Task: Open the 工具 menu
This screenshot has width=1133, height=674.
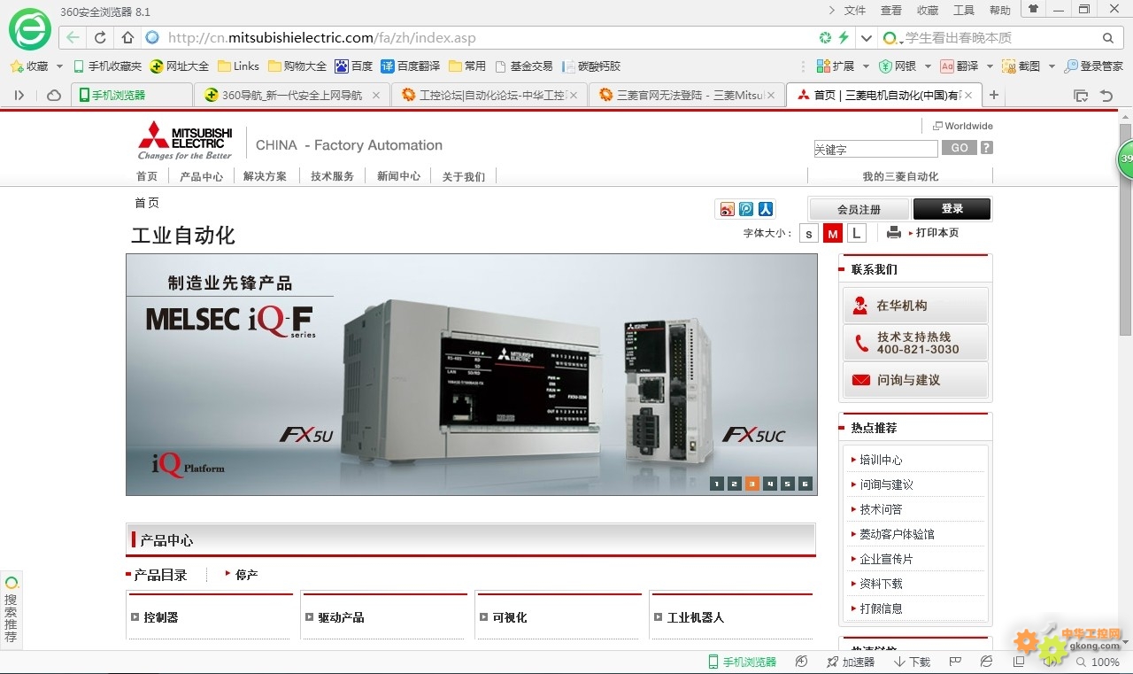Action: [x=964, y=11]
